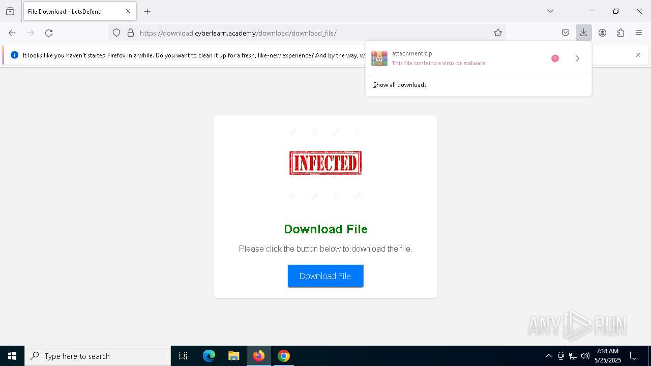Switch to Firefox on taskbar
This screenshot has width=651, height=366.
click(259, 356)
